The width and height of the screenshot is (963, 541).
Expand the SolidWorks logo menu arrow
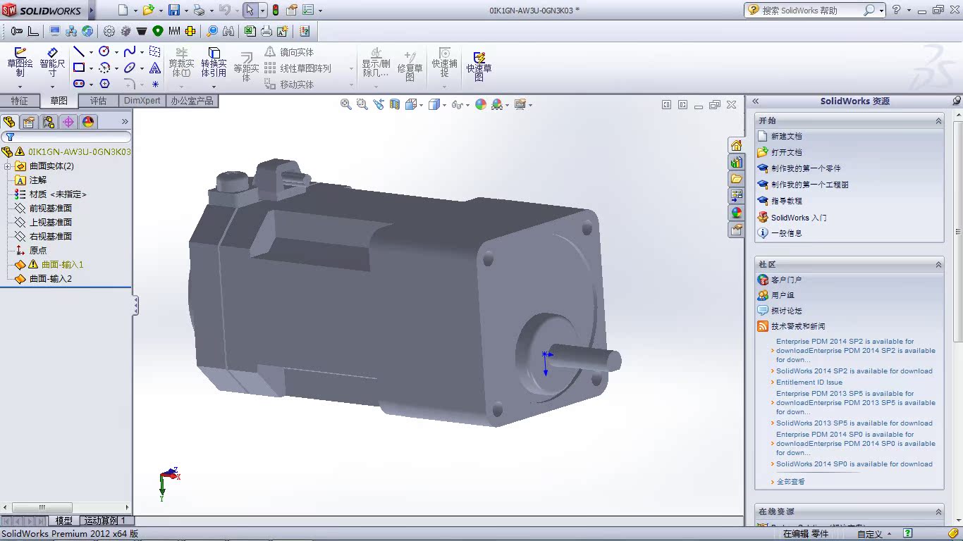tap(91, 10)
